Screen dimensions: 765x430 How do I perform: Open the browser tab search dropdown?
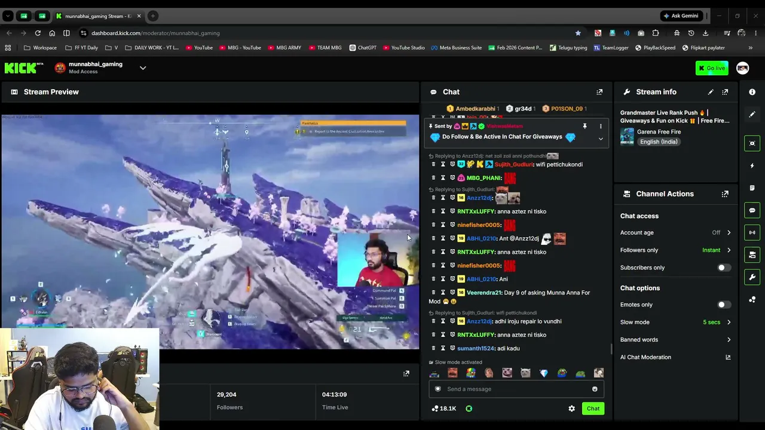pyautogui.click(x=8, y=16)
